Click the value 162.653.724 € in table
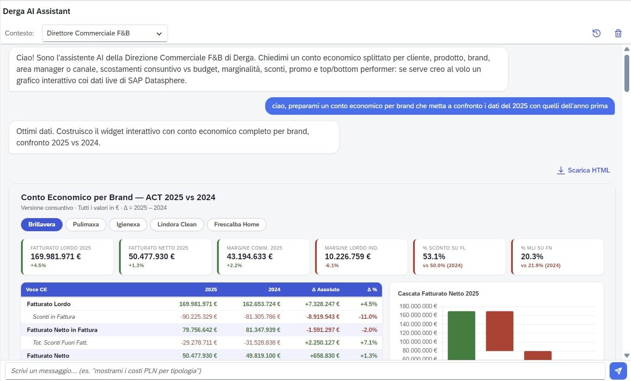631x381 pixels. click(x=262, y=304)
